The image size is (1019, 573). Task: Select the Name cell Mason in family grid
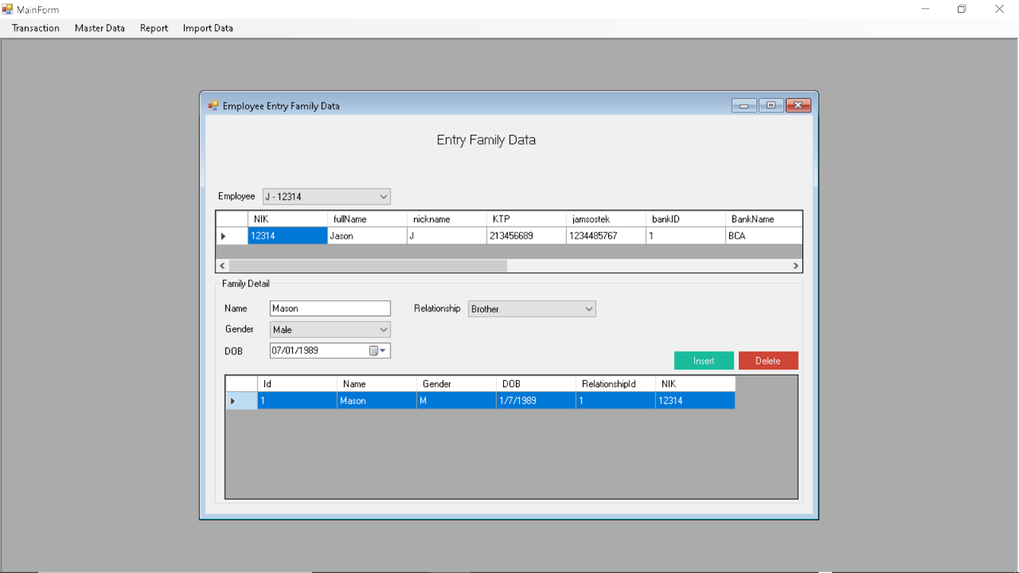coord(376,401)
